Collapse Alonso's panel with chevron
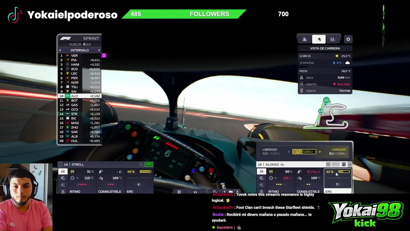 349,164
